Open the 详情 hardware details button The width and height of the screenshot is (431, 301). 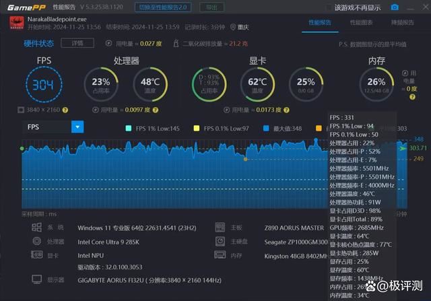point(77,43)
